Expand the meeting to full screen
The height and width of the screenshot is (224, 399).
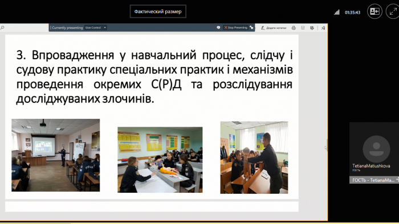[393, 11]
